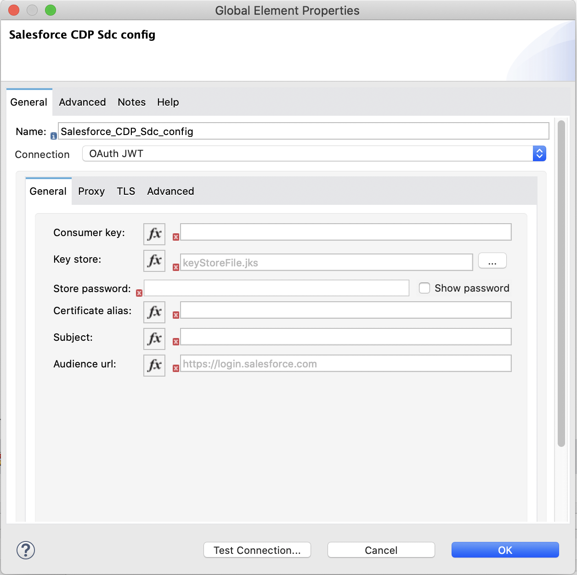The height and width of the screenshot is (575, 577).
Task: Toggle fx expression mode for Key store
Action: click(x=154, y=261)
